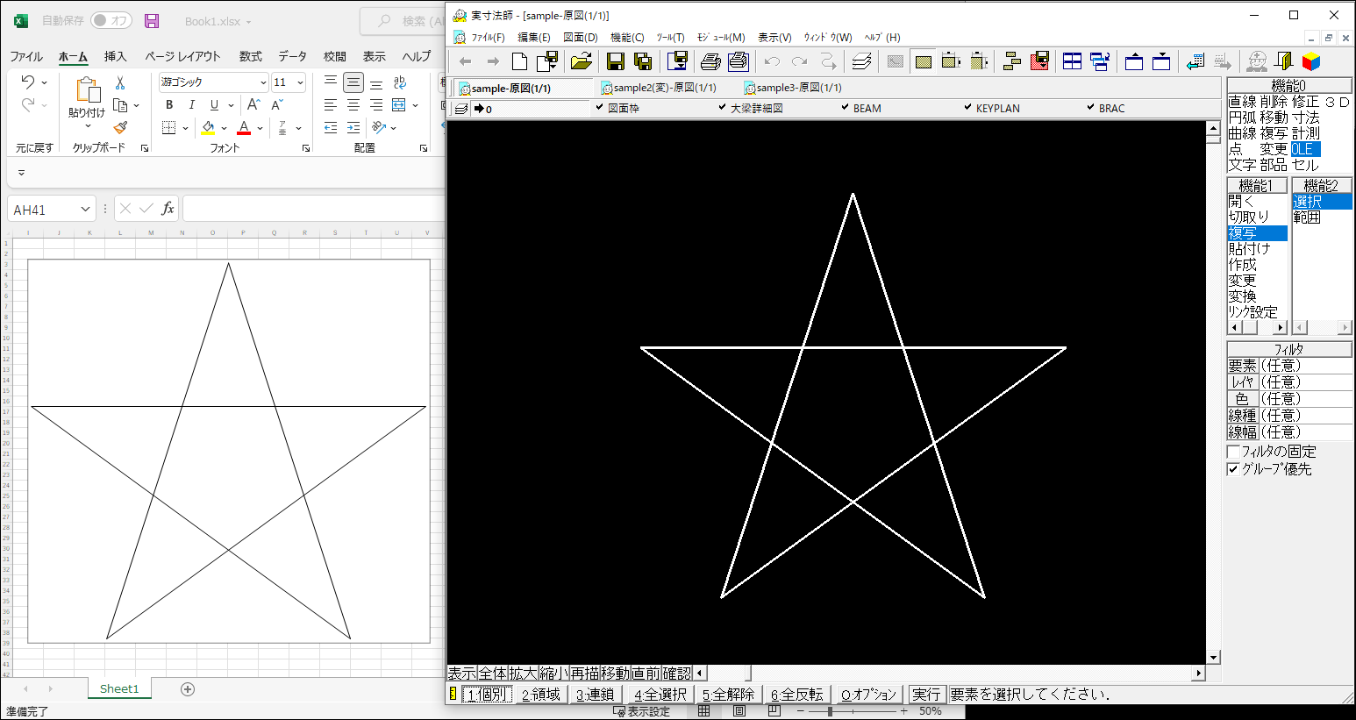Expand the paste options arrow under 貼り付け
The height and width of the screenshot is (720, 1356).
88,126
